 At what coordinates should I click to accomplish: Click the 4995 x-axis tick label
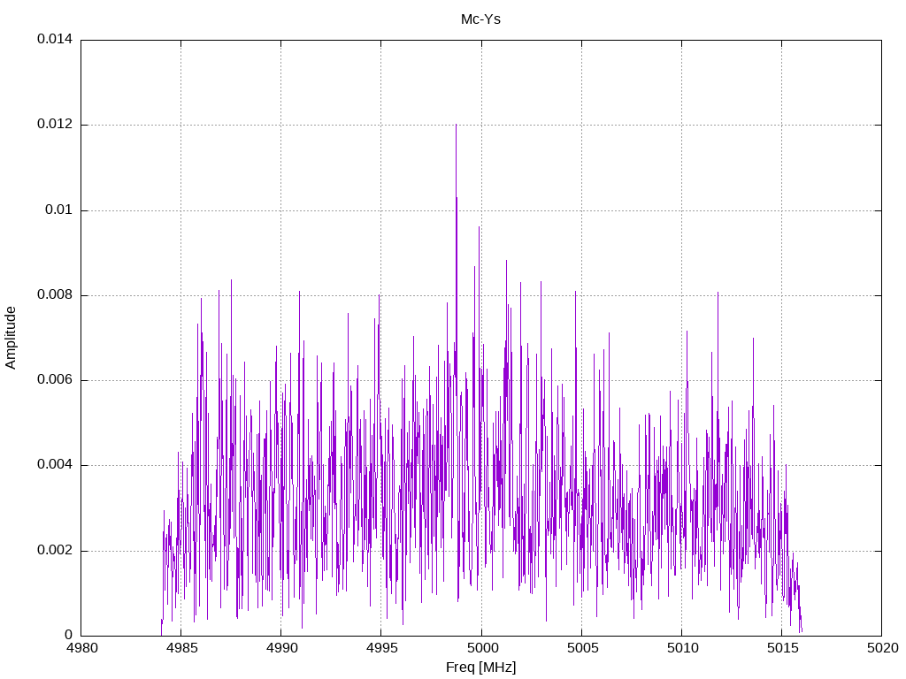tap(382, 648)
